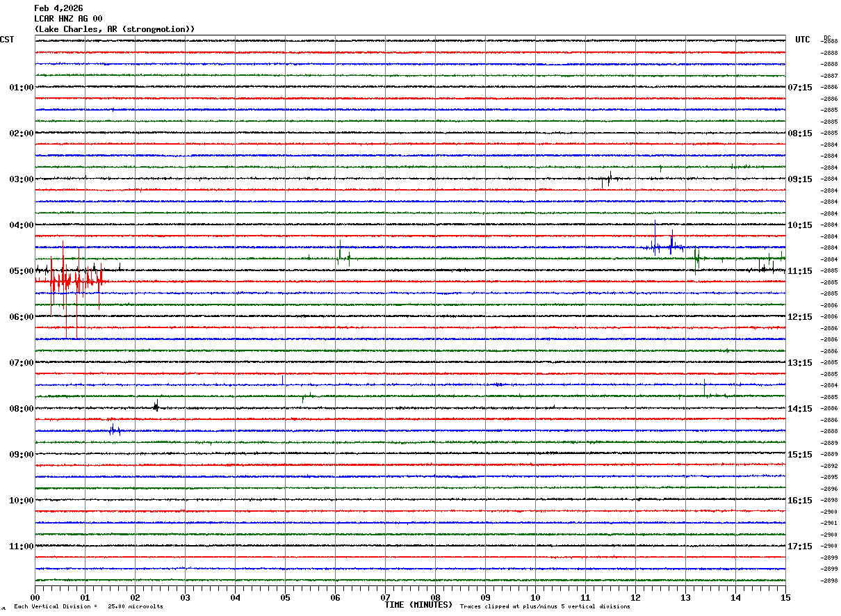Image resolution: width=841 pixels, height=616 pixels.
Task: Click the 07:15 UTC time label
Action: click(x=799, y=88)
